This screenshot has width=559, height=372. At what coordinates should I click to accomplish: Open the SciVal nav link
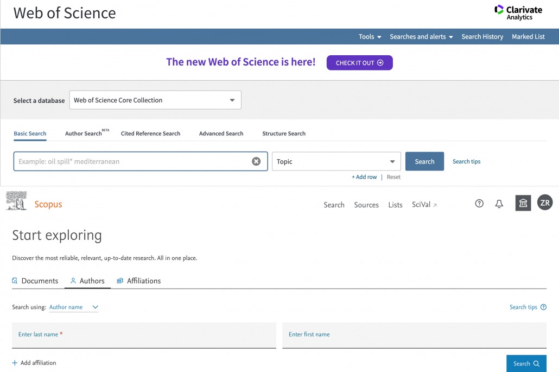point(424,205)
